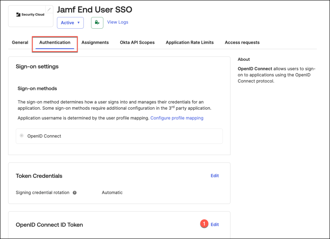Click the help icon beside Signing credential rotation
Viewport: 330px width, 239px height.
[75, 193]
